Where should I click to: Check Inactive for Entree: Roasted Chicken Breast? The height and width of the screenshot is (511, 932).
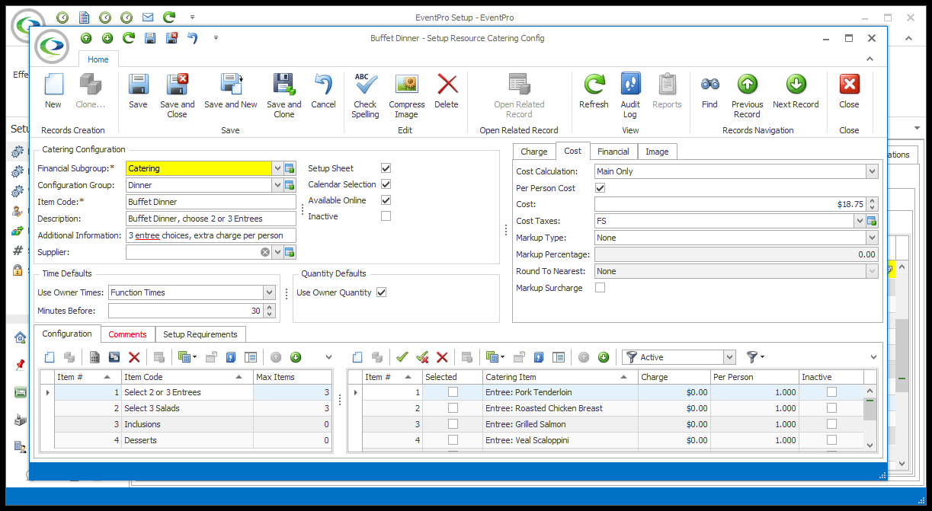click(x=831, y=408)
